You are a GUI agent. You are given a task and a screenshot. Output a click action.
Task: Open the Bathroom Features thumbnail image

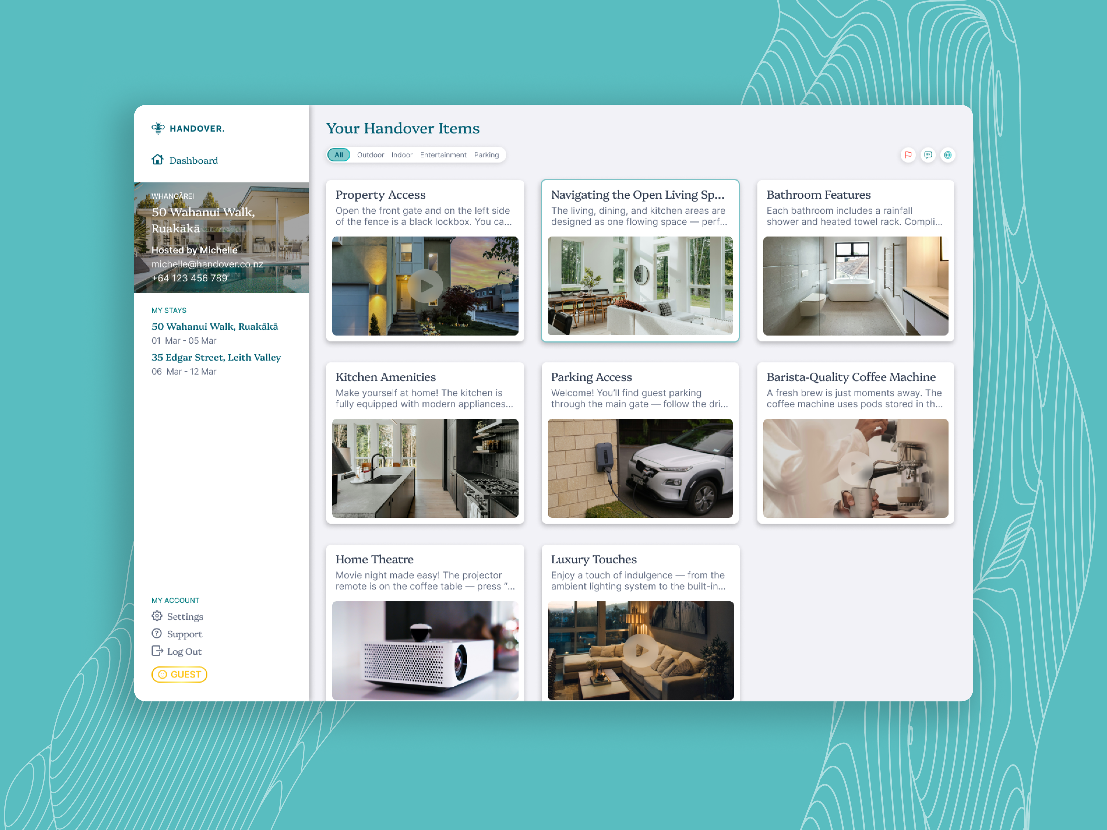[855, 286]
